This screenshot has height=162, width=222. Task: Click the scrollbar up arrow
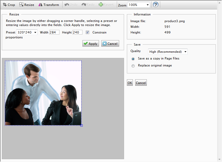tap(220, 3)
